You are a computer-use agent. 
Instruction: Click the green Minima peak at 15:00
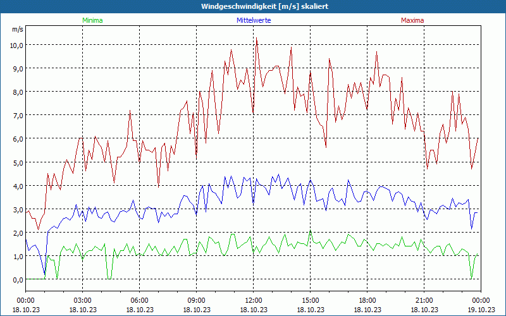point(310,231)
